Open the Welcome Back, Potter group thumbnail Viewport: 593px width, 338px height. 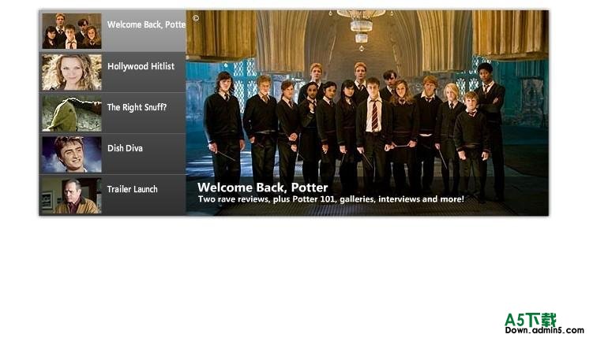(72, 31)
